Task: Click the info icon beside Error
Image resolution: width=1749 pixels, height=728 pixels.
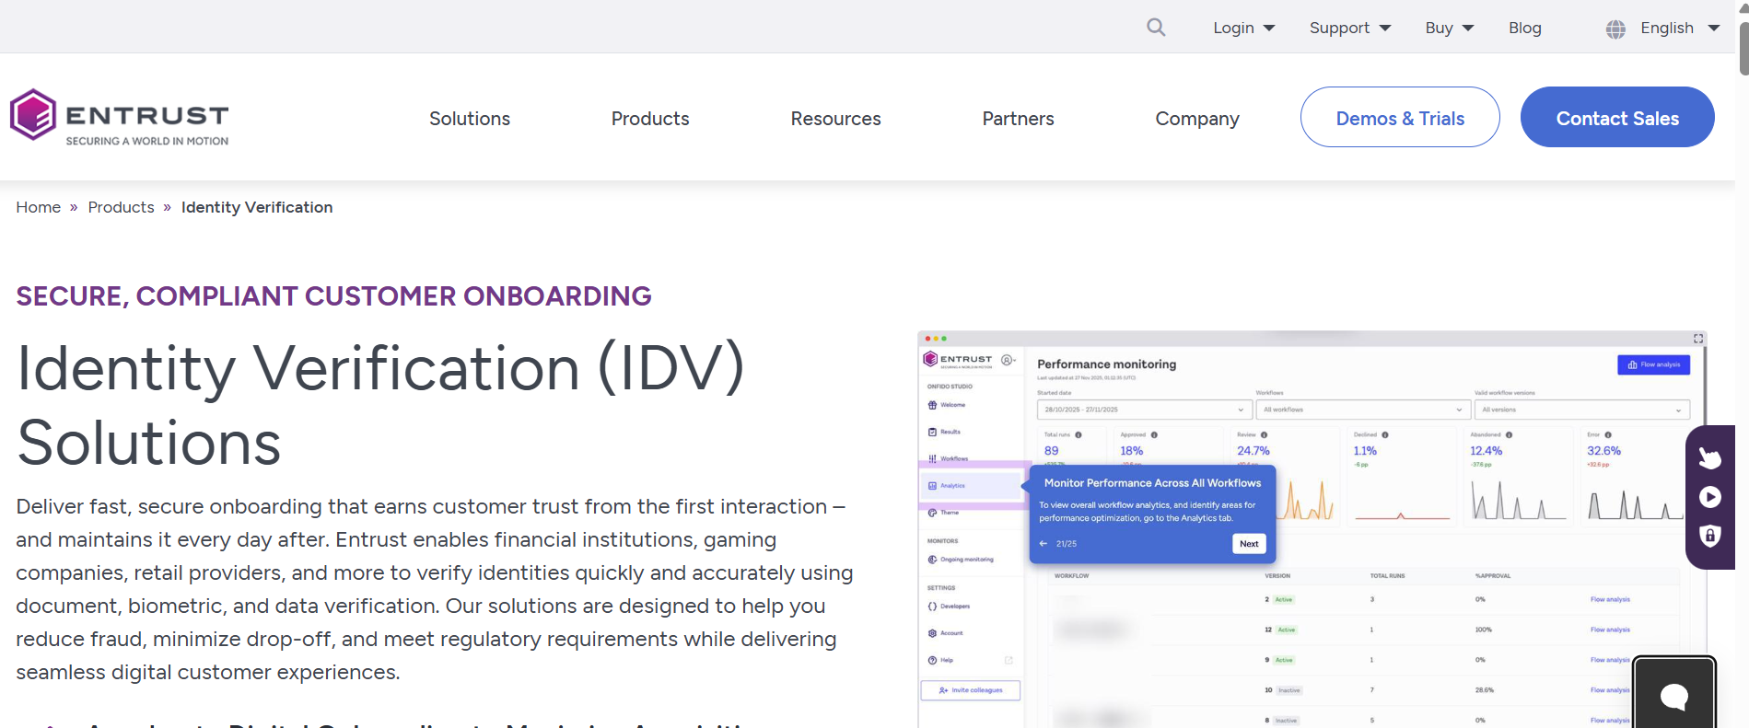Action: (x=1608, y=434)
